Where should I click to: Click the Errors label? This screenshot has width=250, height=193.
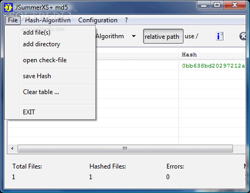tap(175, 166)
